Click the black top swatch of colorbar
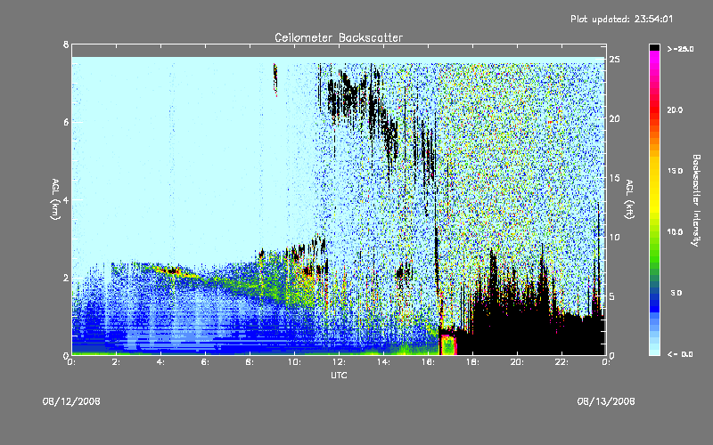Viewport: 713px width, 445px height. (654, 47)
